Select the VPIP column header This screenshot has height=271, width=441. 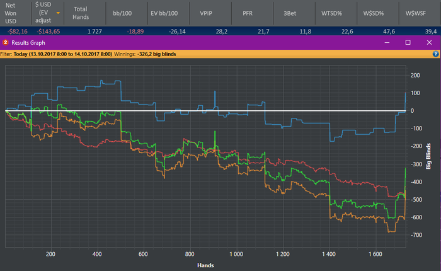(206, 13)
